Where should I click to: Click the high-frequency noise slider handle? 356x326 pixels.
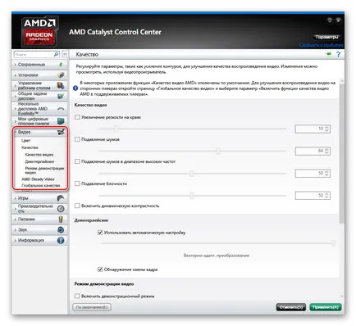(x=192, y=173)
